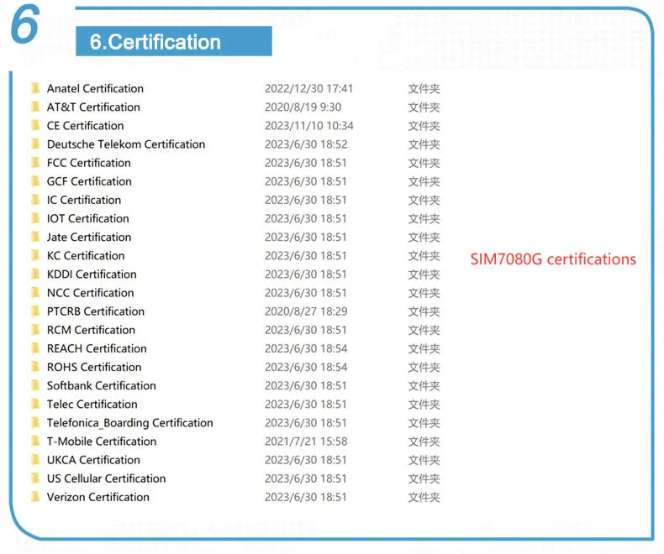Image resolution: width=664 pixels, height=554 pixels.
Task: Select the CE Certification folder name
Action: (85, 126)
